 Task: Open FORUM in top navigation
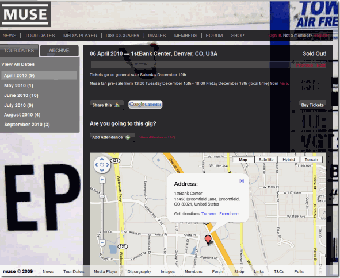214,36
